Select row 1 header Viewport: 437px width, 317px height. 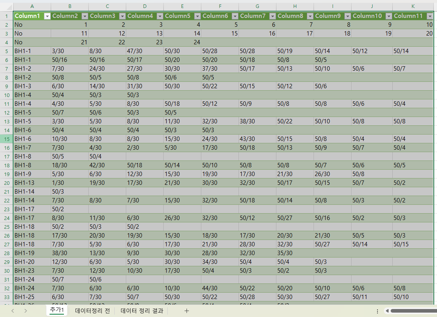click(x=7, y=16)
